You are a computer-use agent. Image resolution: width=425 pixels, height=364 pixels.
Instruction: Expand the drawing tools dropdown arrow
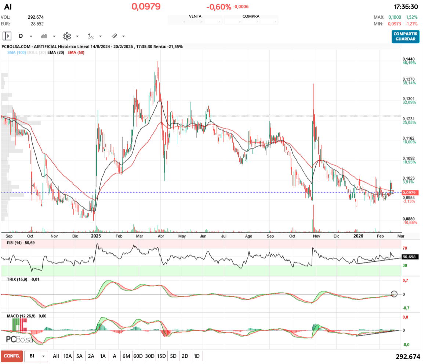click(123, 36)
